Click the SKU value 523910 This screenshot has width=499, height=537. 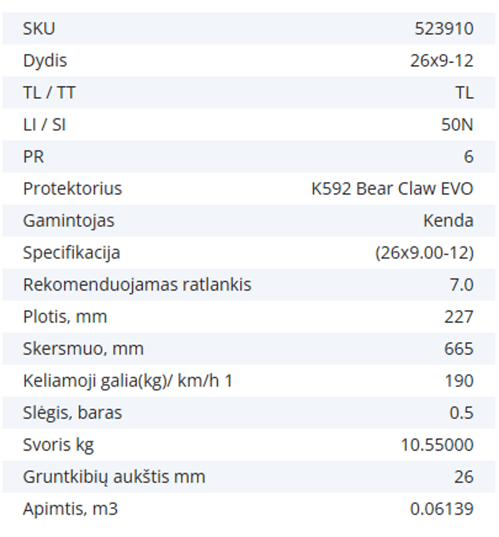tap(444, 29)
